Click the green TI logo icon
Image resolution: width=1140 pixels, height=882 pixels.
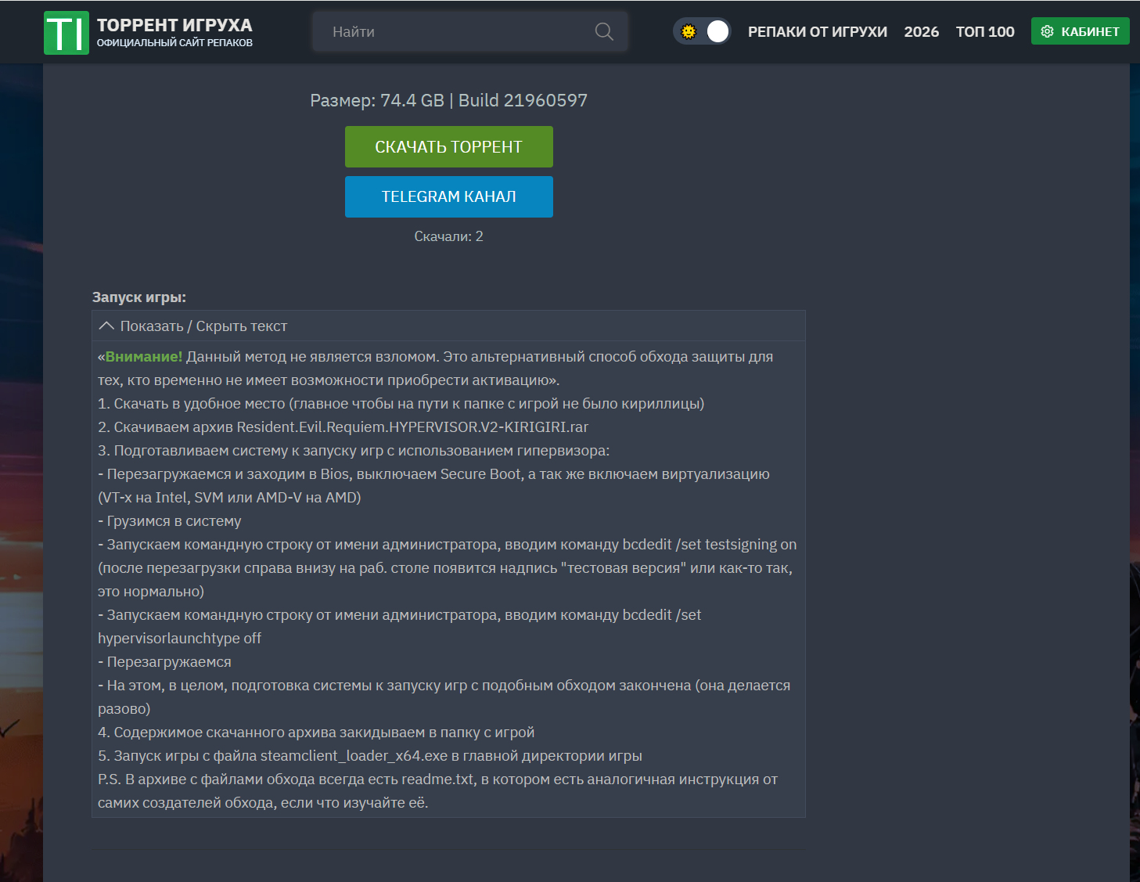pyautogui.click(x=66, y=33)
